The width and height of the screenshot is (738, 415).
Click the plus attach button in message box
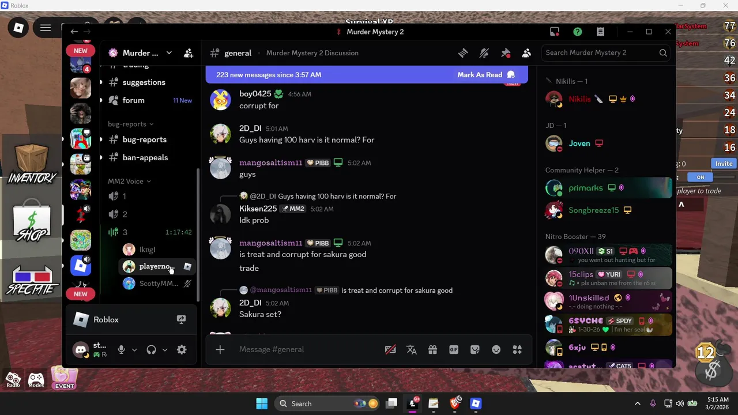coord(220,349)
